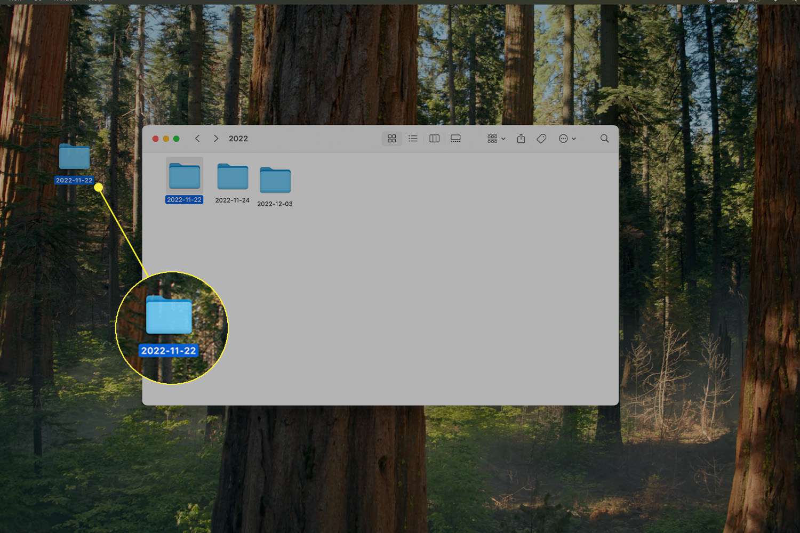Click the Finder forward arrow
This screenshot has height=533, width=800.
click(216, 139)
